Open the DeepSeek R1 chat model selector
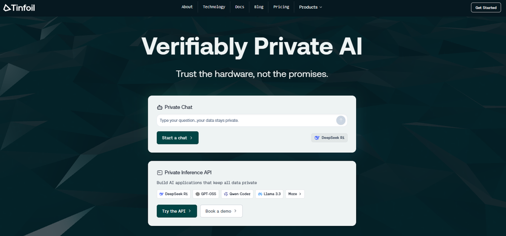The height and width of the screenshot is (236, 506). pos(330,137)
